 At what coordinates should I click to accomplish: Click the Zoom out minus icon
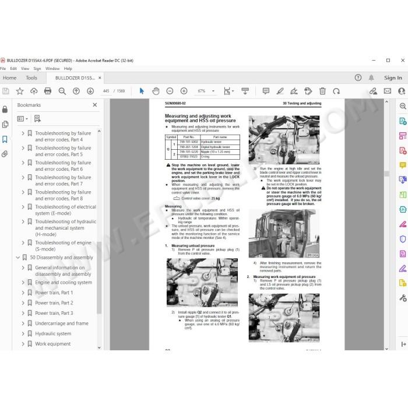(170, 91)
